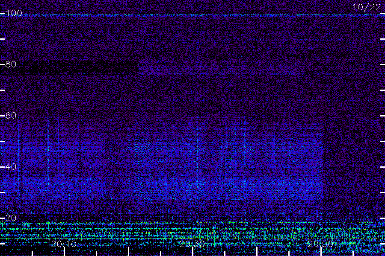The width and height of the screenshot is (385, 256).
Task: Click the 20:30 time axis label
Action: tap(192, 244)
